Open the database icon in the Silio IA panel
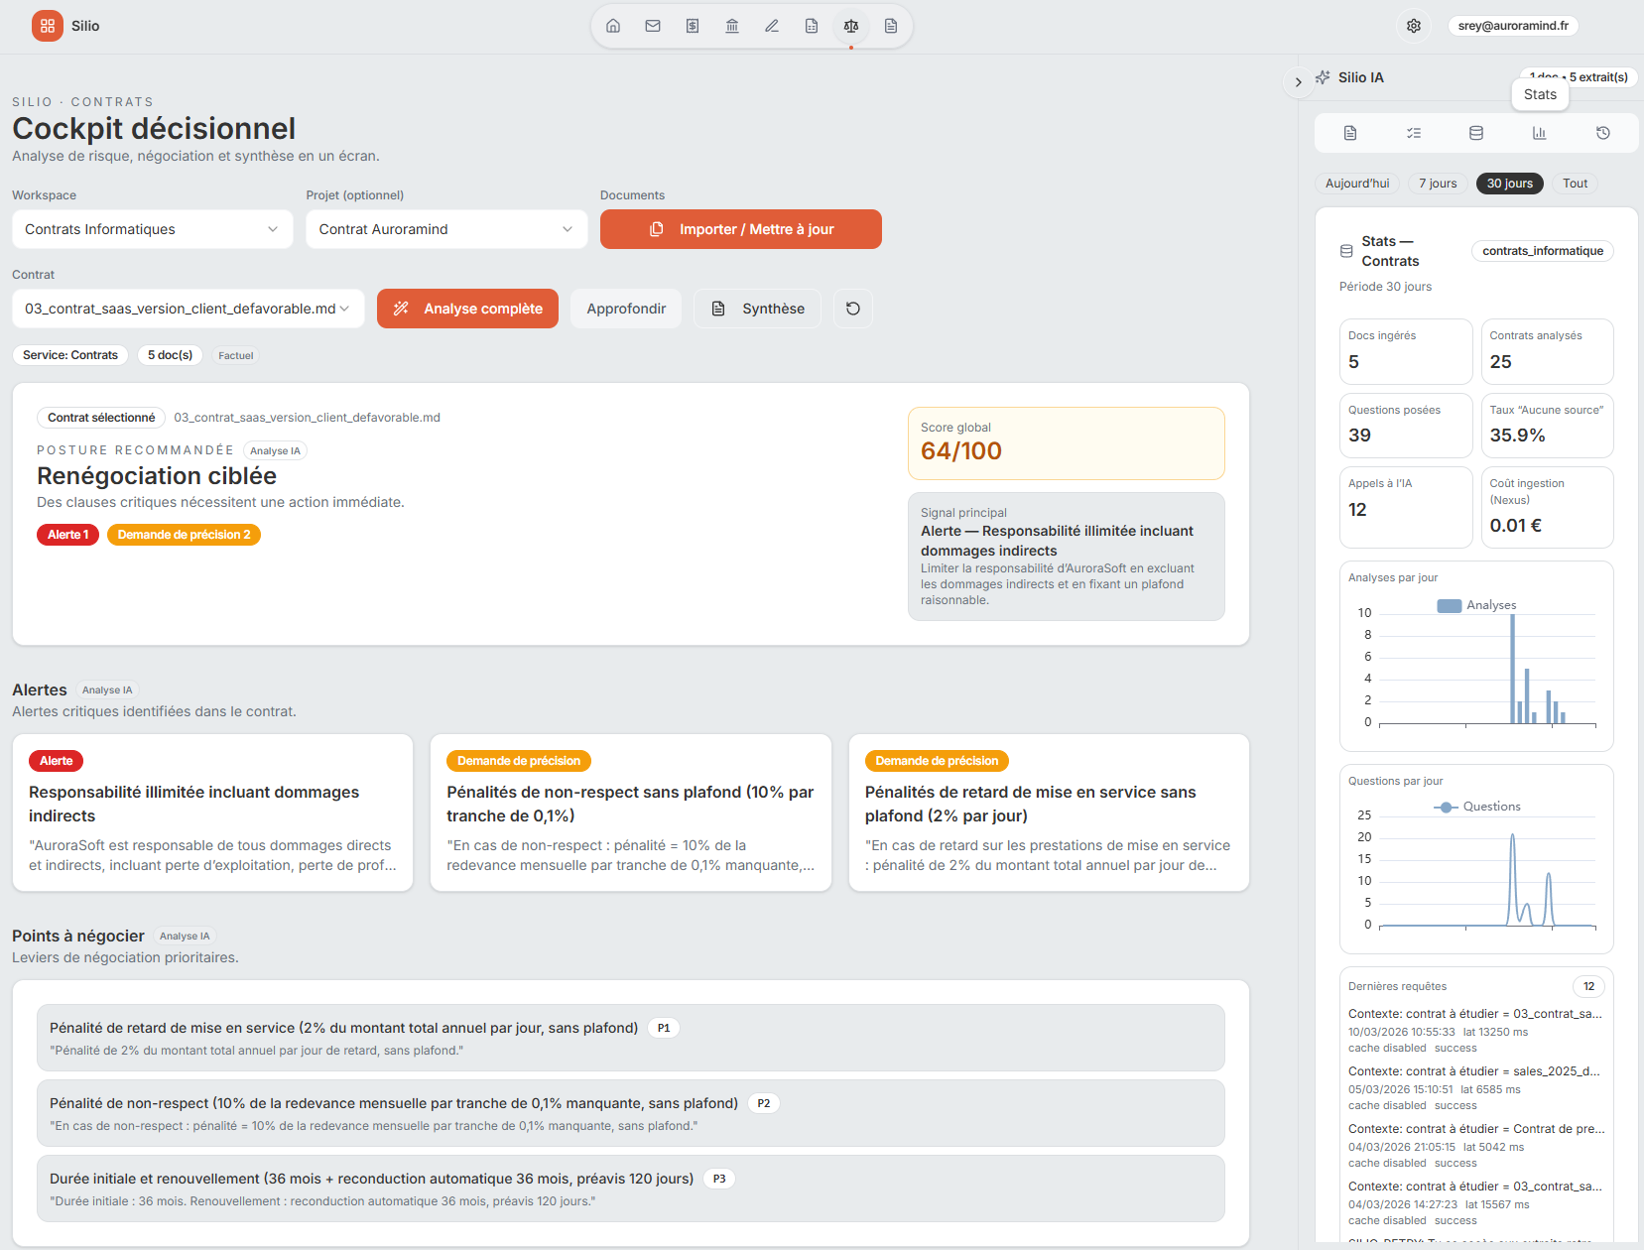 pos(1476,132)
